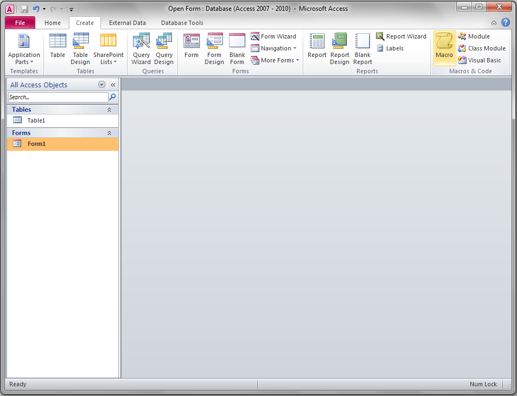The height and width of the screenshot is (396, 517).
Task: Create a Blank Report
Action: tap(363, 49)
